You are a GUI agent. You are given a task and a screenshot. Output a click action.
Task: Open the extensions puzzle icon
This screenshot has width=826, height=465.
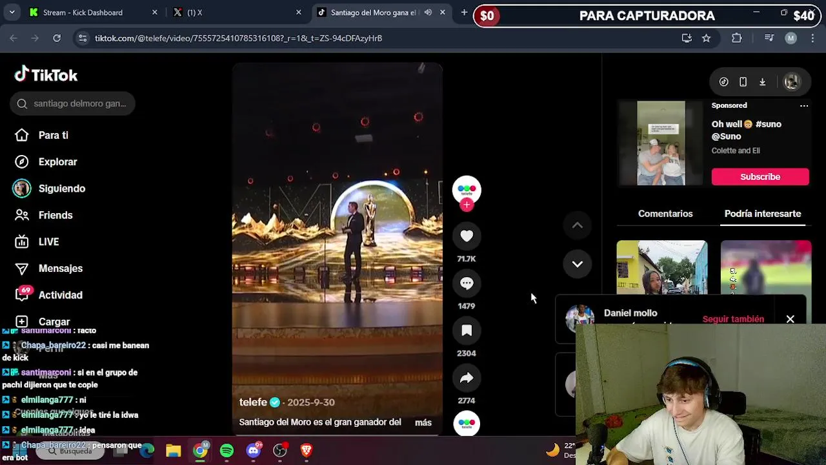737,38
